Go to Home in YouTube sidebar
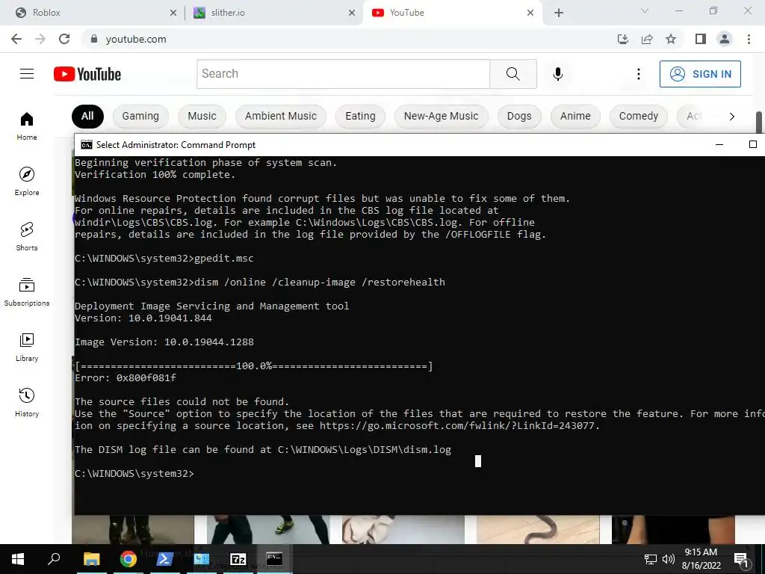 (27, 126)
